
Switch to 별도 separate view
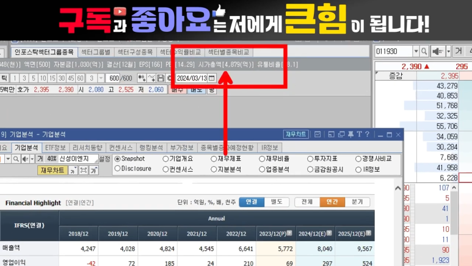click(x=277, y=202)
